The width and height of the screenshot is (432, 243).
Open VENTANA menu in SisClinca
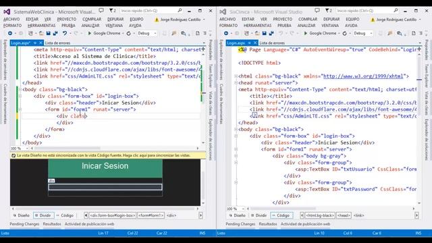[x=330, y=26]
